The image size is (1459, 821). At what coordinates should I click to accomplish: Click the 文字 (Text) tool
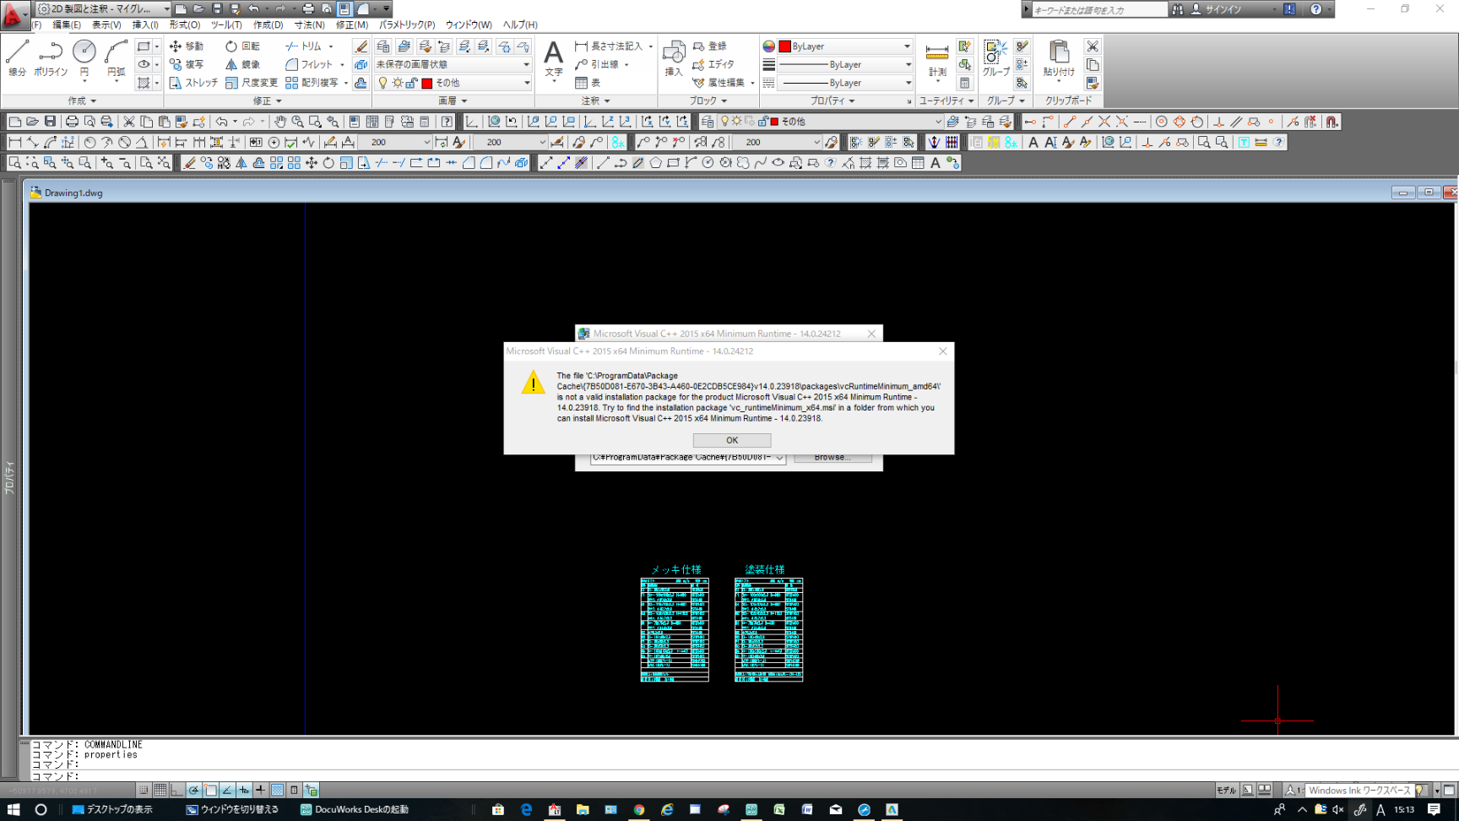(553, 59)
